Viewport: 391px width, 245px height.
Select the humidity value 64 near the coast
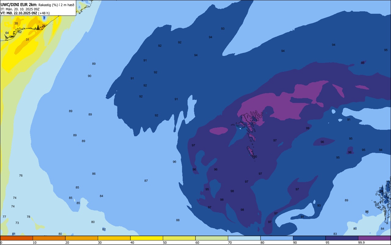(x=7, y=33)
